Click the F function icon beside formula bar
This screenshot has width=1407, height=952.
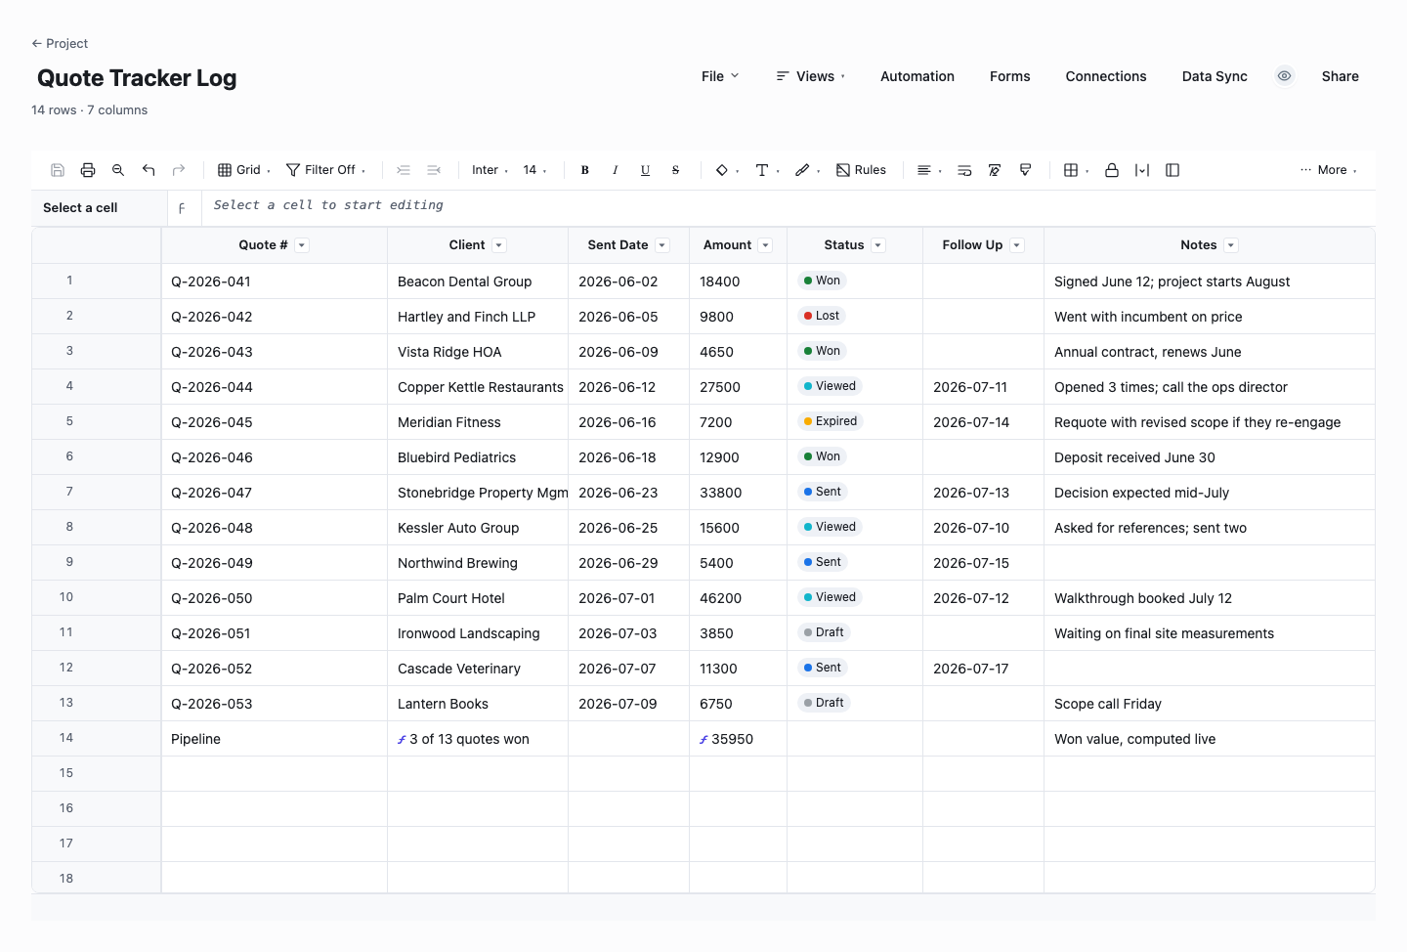point(182,208)
